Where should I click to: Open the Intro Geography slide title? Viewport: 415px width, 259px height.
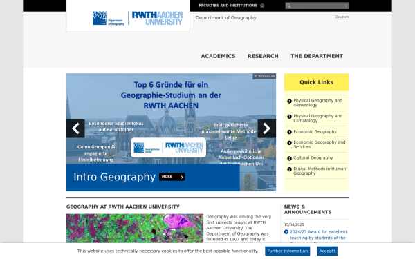pyautogui.click(x=114, y=177)
